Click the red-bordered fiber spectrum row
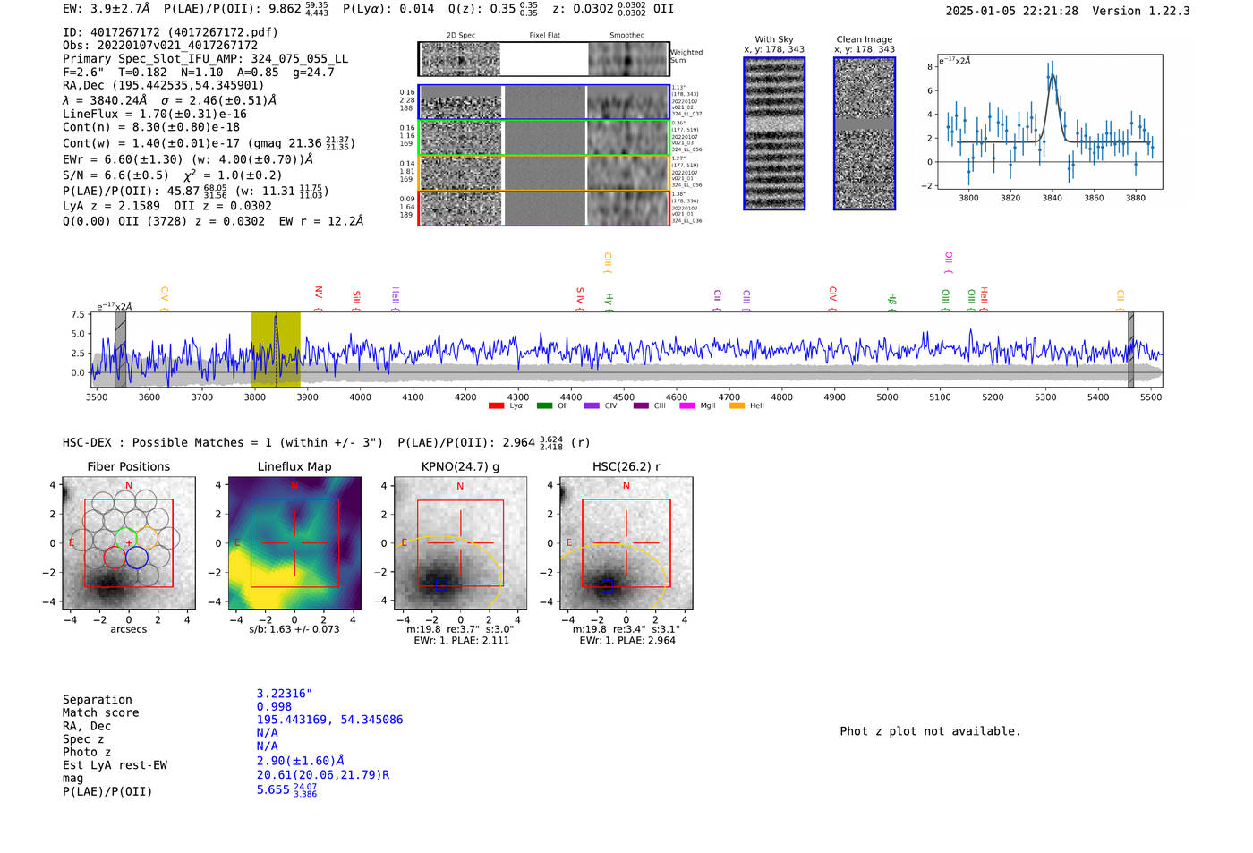 click(543, 208)
